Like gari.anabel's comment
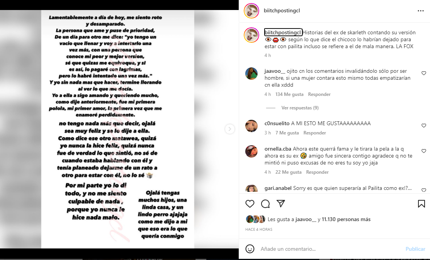 click(424, 190)
